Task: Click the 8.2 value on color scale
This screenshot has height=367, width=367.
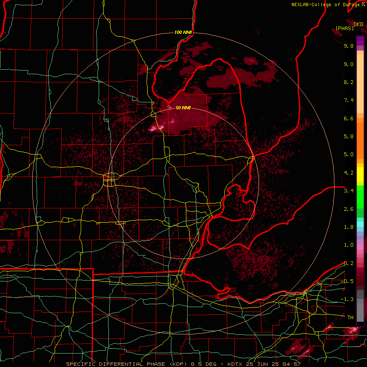Action: 349,82
